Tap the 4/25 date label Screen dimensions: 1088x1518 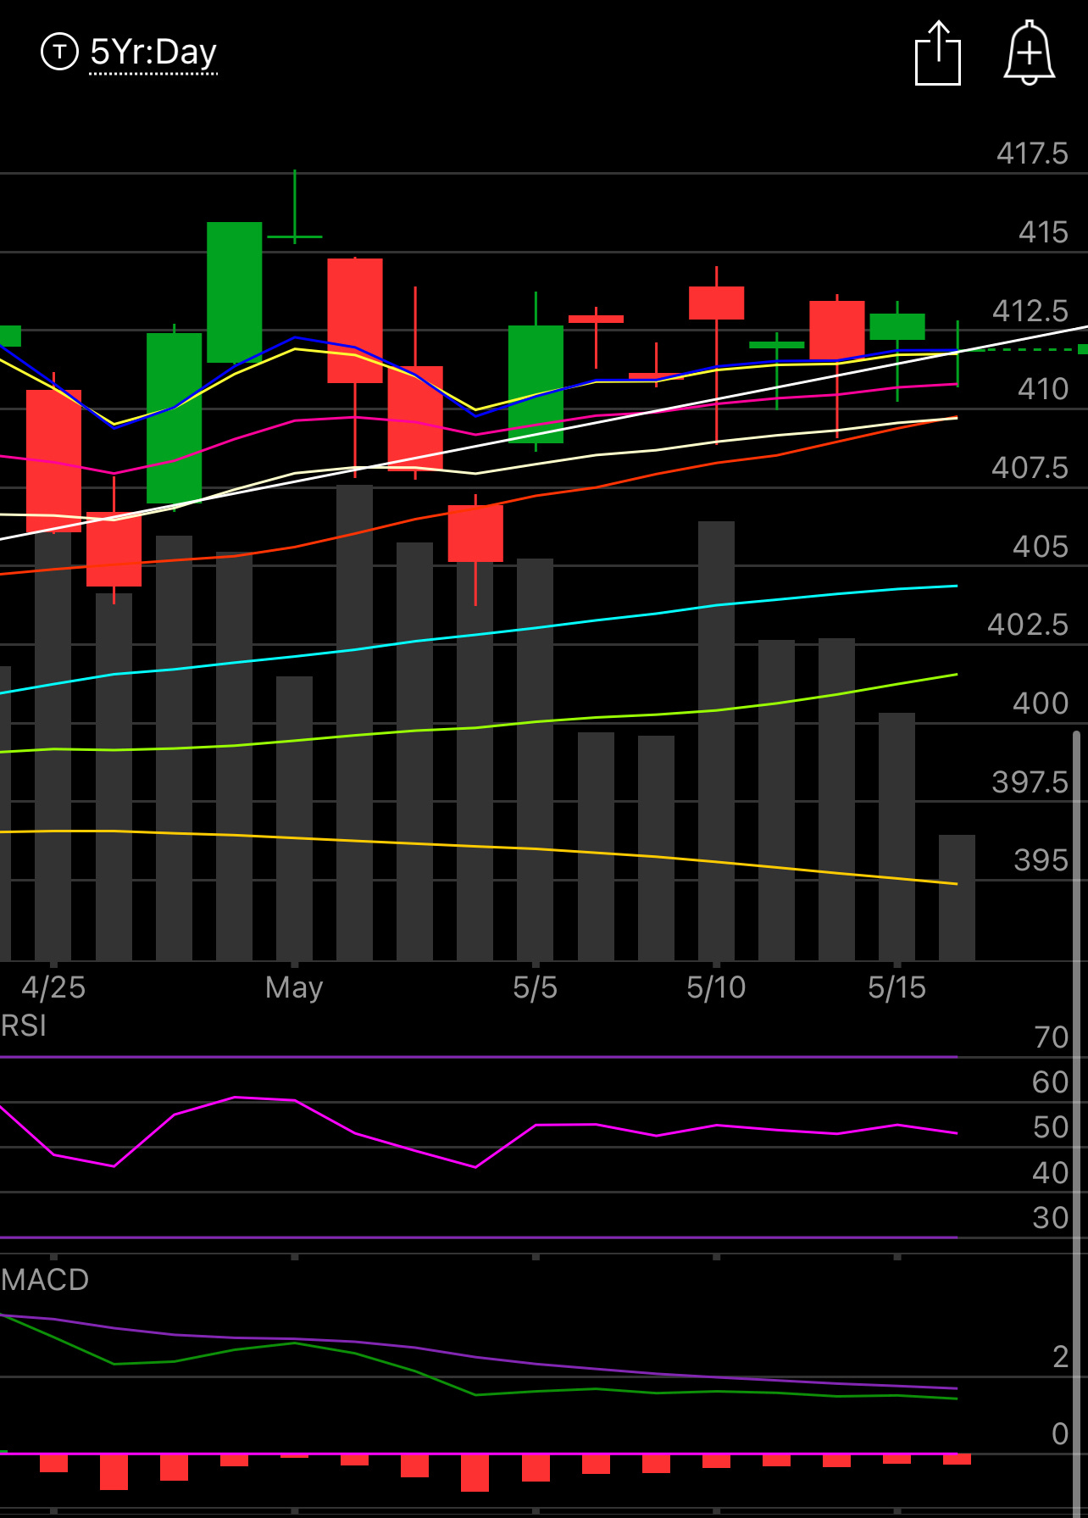pos(53,987)
